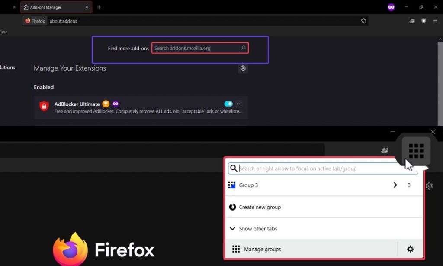Viewport: 443px width, 266px height.
Task: Click the search magnifier in the tab group popup
Action: 233,169
